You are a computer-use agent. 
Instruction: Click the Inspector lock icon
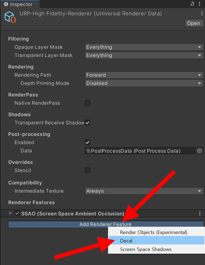192,4
